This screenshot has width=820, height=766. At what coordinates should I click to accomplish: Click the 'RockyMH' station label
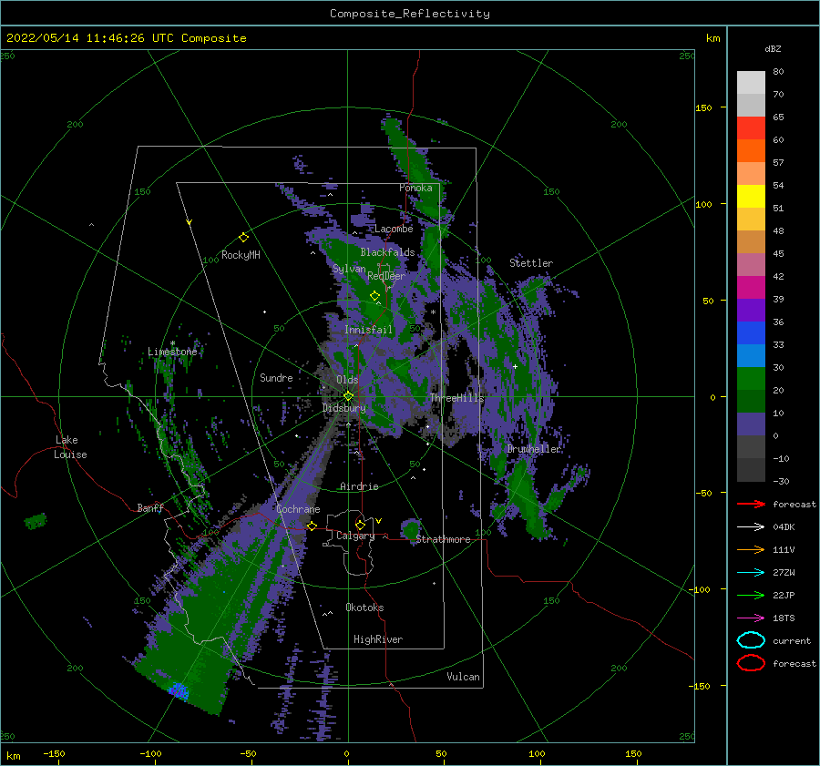pyautogui.click(x=241, y=255)
